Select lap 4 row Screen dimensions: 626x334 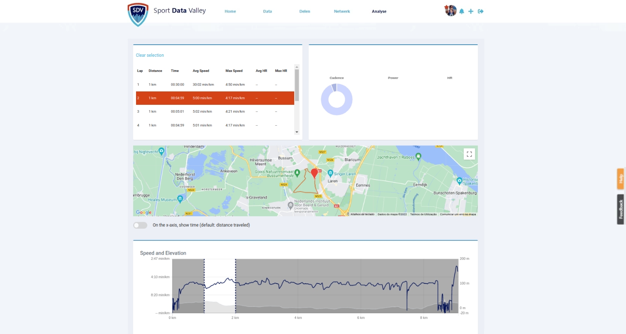point(215,125)
